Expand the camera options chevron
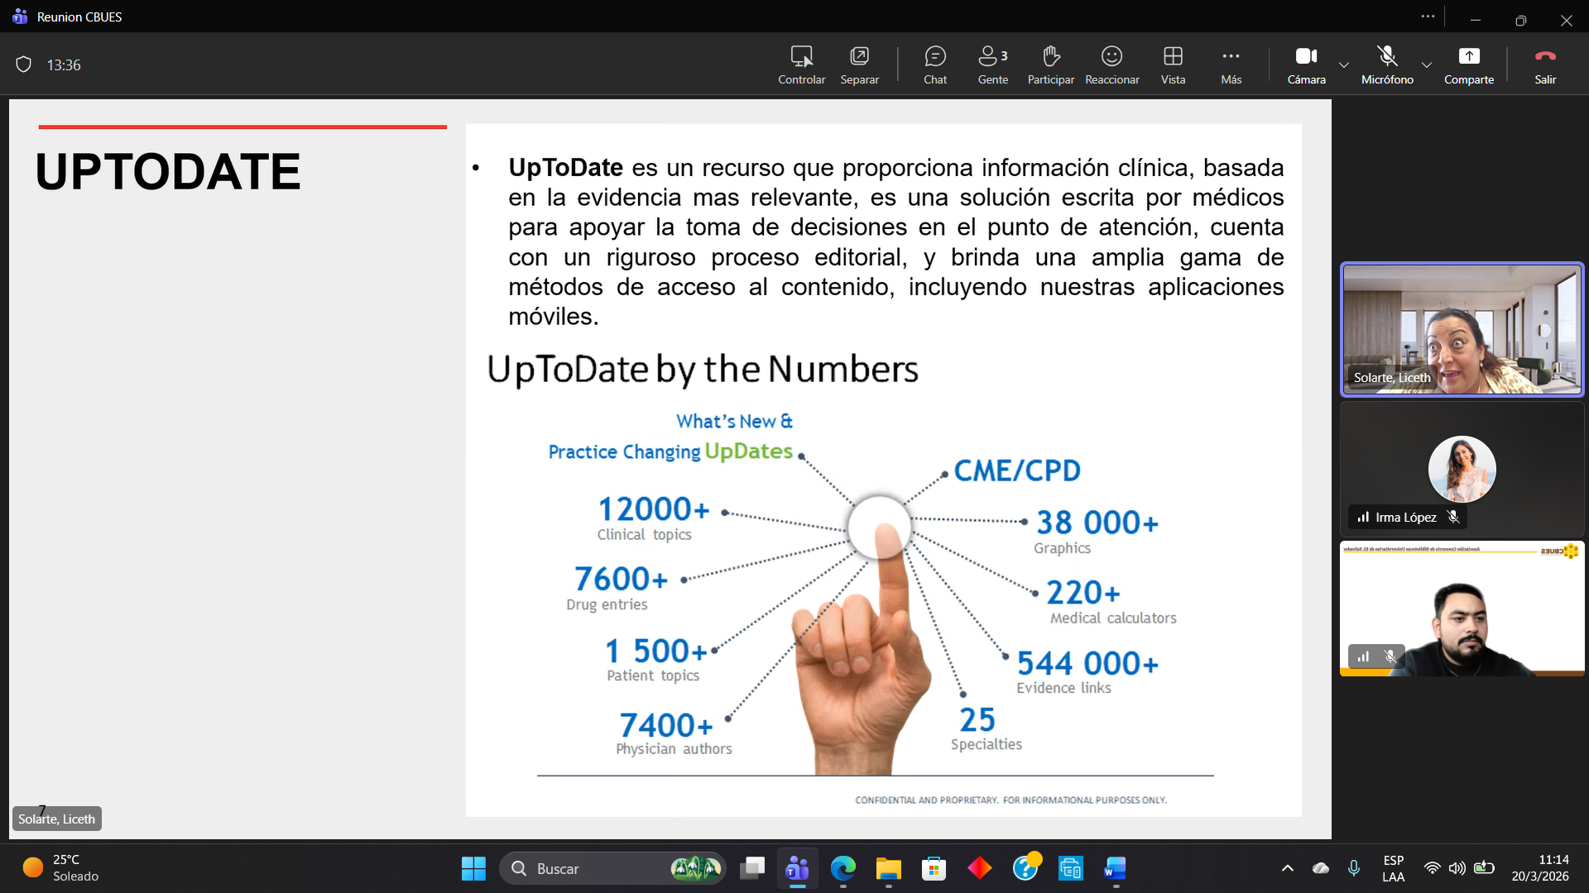The height and width of the screenshot is (893, 1589). (x=1344, y=64)
